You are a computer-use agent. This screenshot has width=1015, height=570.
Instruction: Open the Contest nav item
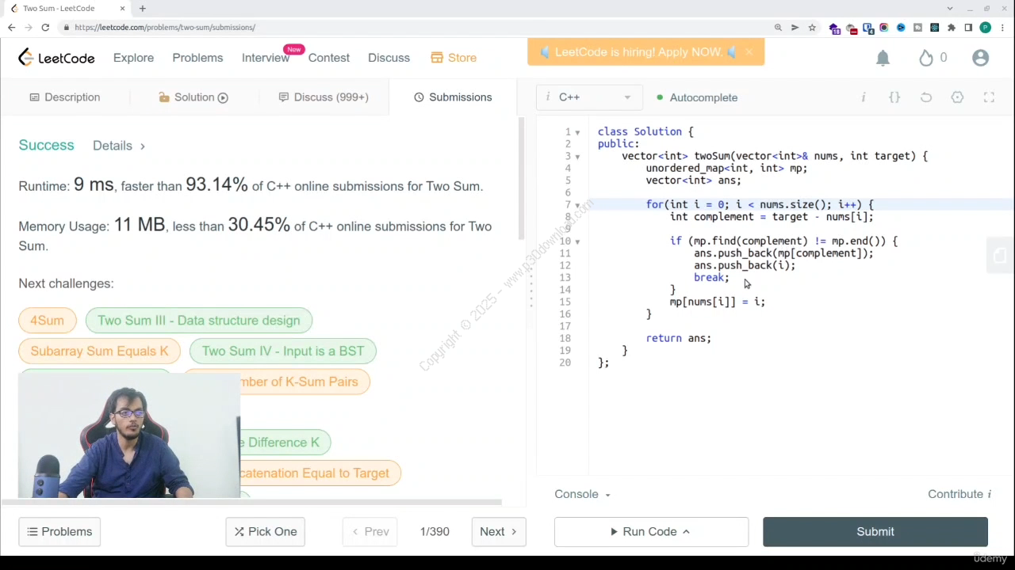328,58
